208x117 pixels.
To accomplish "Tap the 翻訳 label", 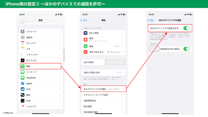I will pyautogui.click(x=28, y=95).
